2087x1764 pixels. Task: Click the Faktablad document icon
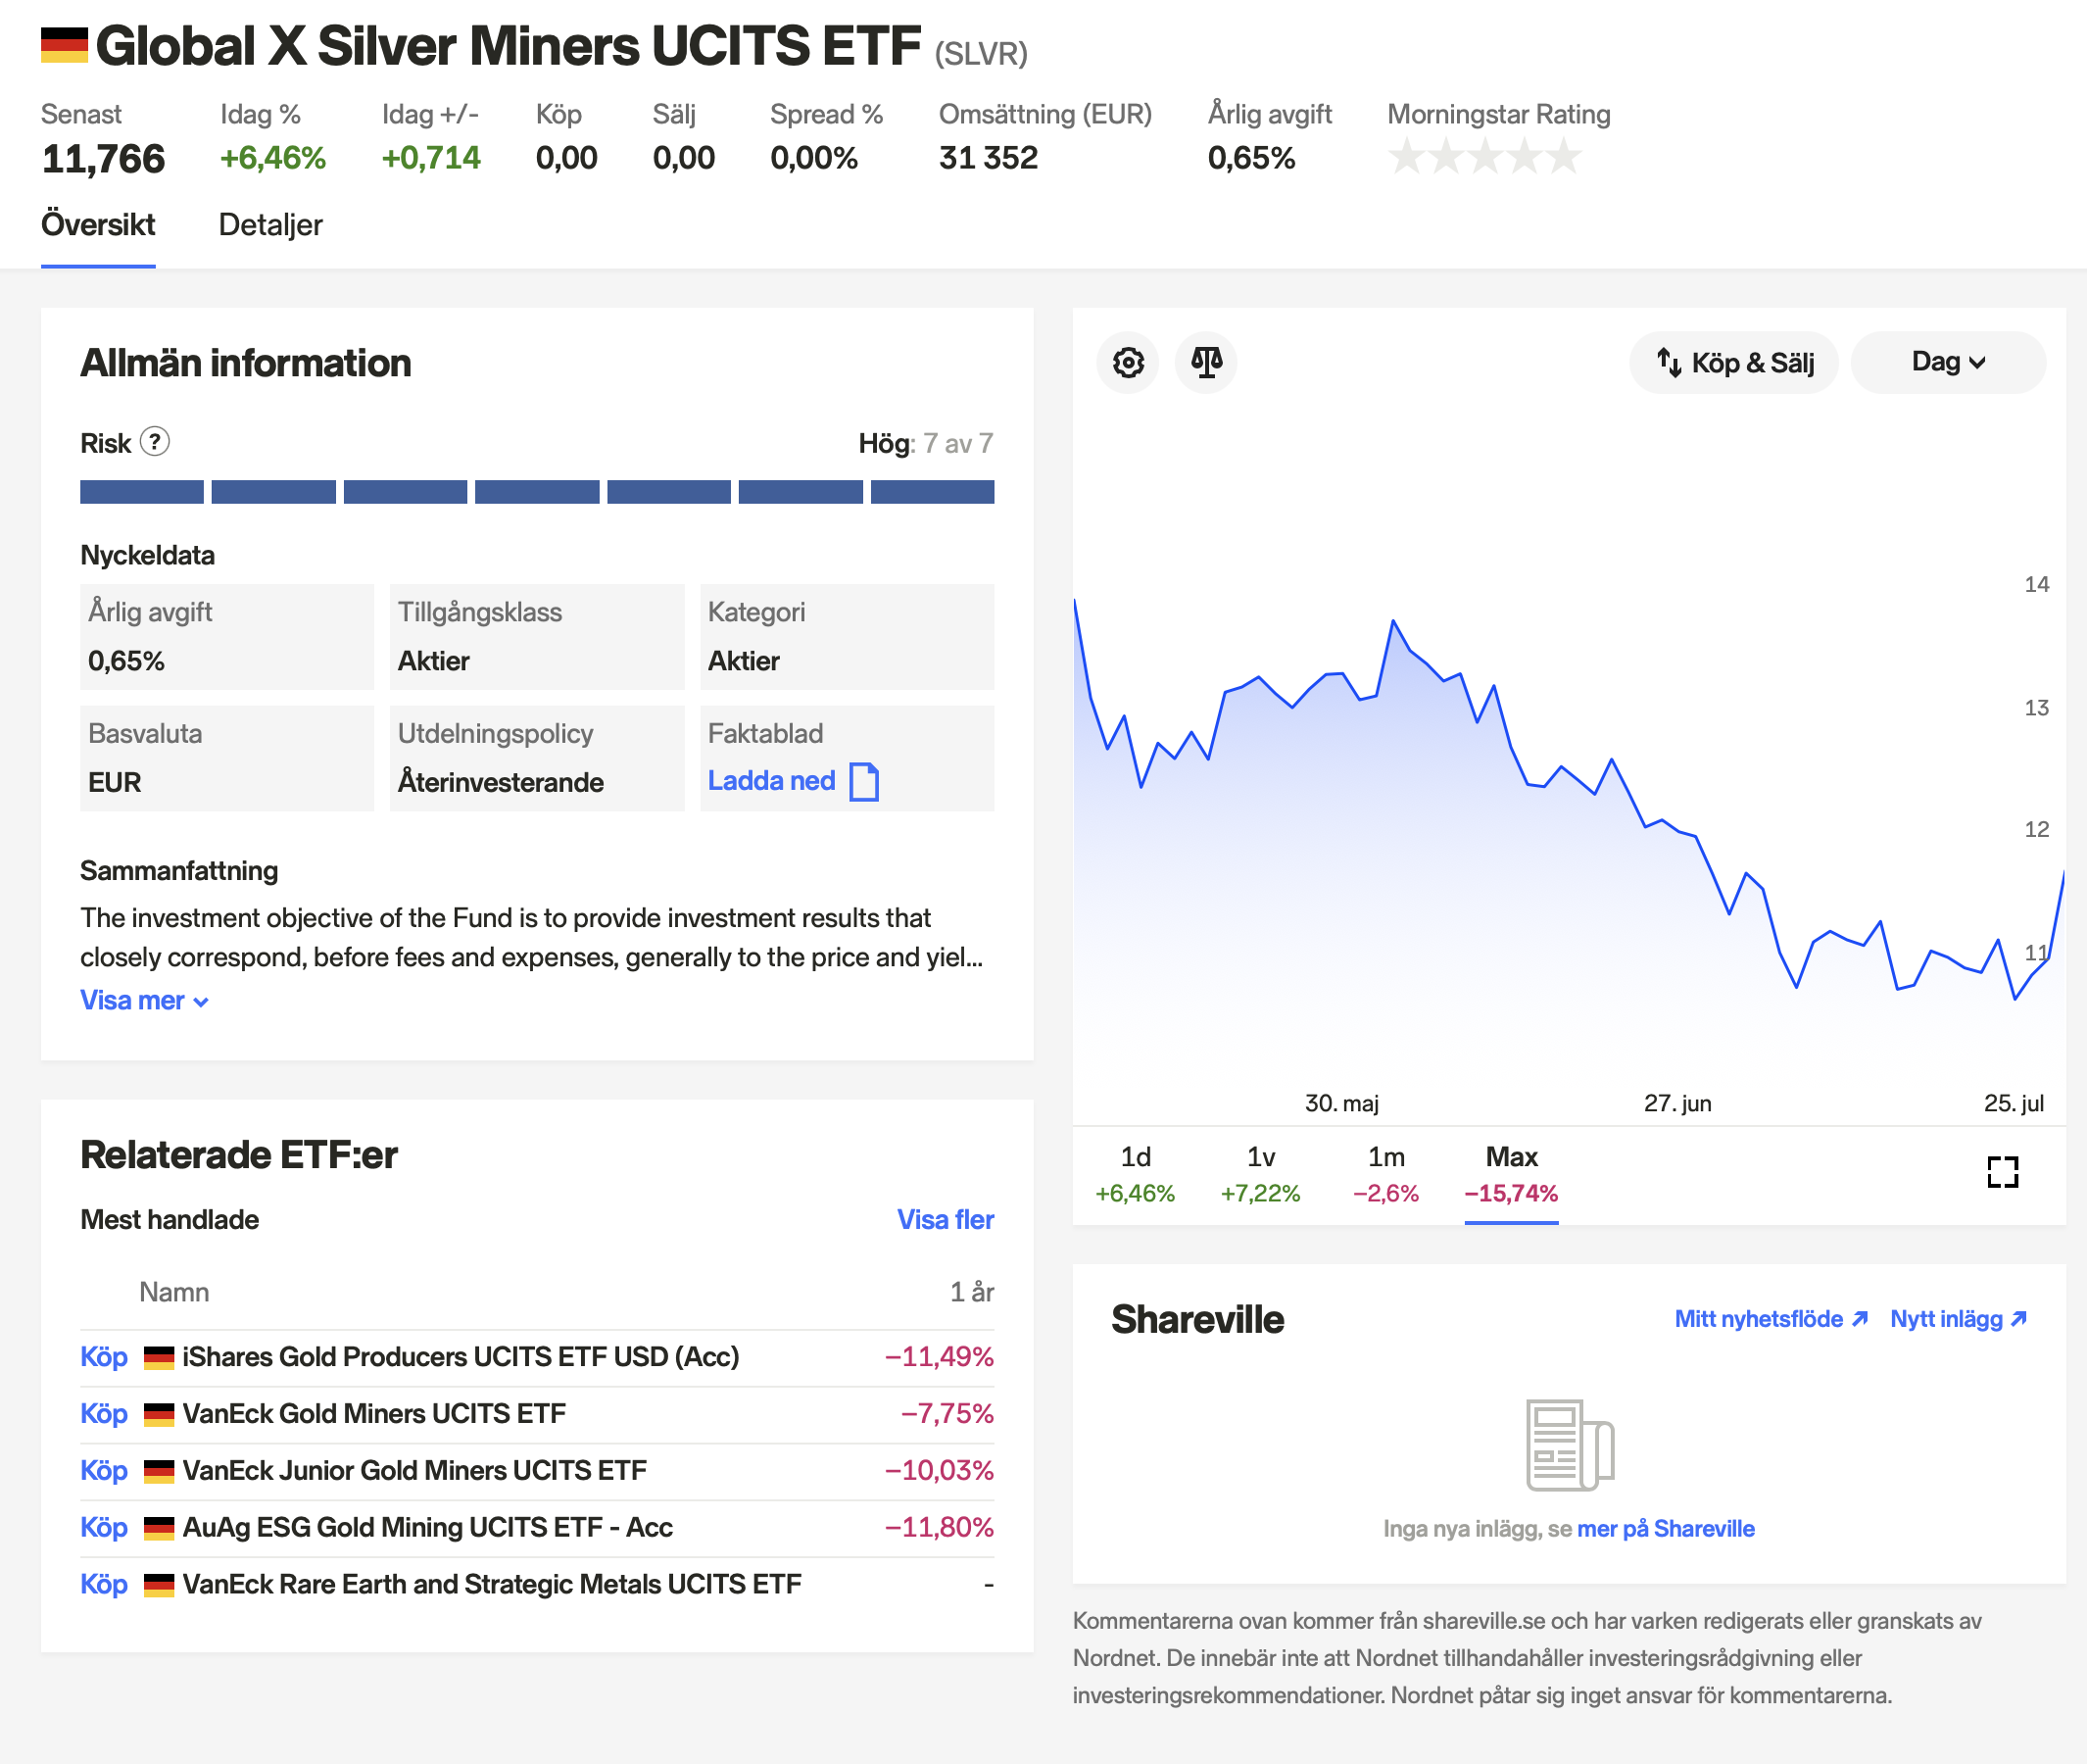click(x=863, y=781)
